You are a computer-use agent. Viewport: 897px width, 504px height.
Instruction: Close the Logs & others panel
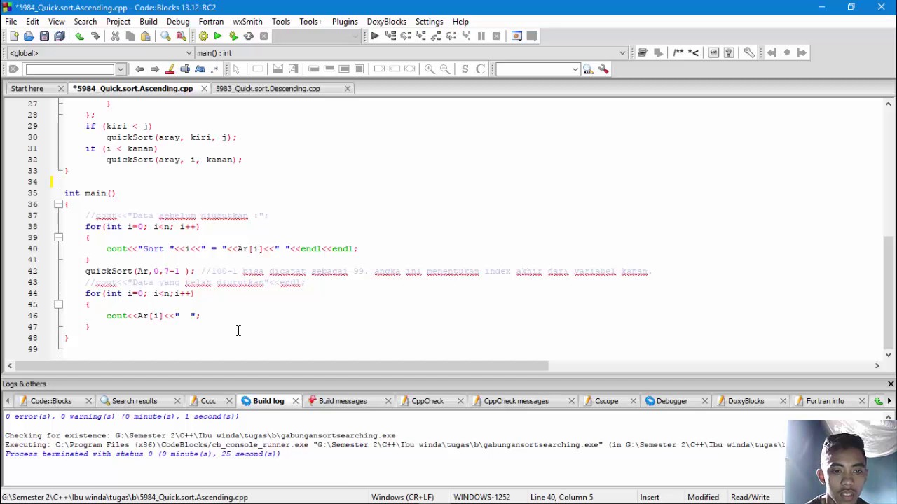pyautogui.click(x=891, y=384)
